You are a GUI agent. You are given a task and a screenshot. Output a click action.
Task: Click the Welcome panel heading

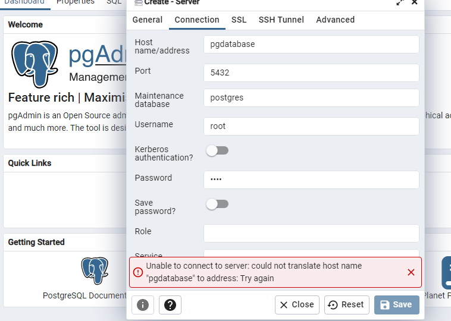(x=26, y=25)
